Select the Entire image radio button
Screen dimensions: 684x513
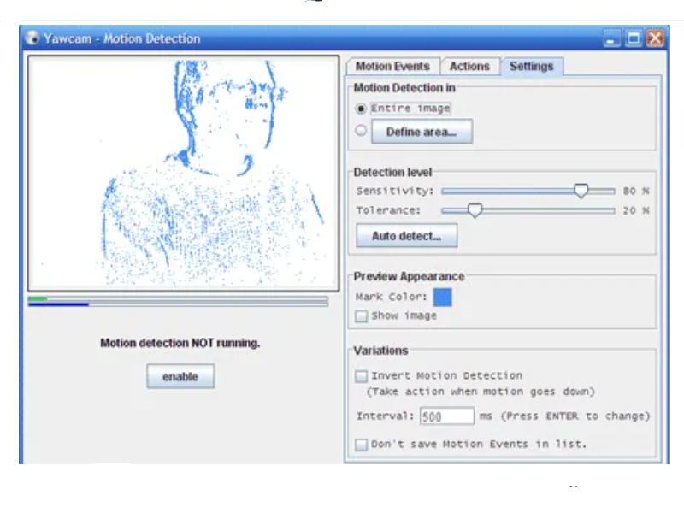363,108
